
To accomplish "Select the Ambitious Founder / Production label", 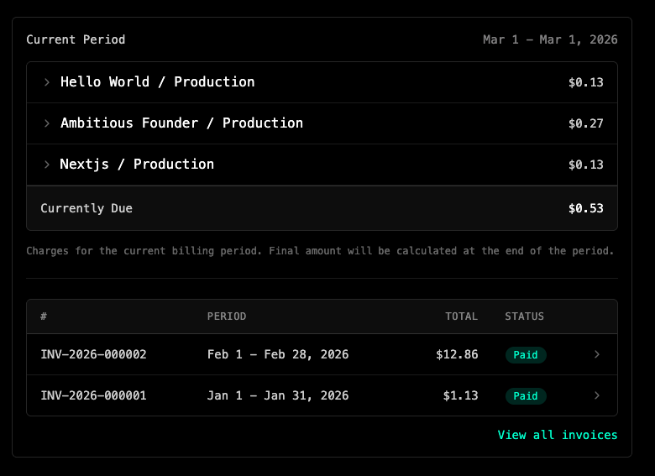I will (181, 123).
